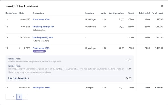Image resolution: width=168 pixels, height=105 pixels.
Task: Click the Rækkefølge column header
Action: pos(11,13)
